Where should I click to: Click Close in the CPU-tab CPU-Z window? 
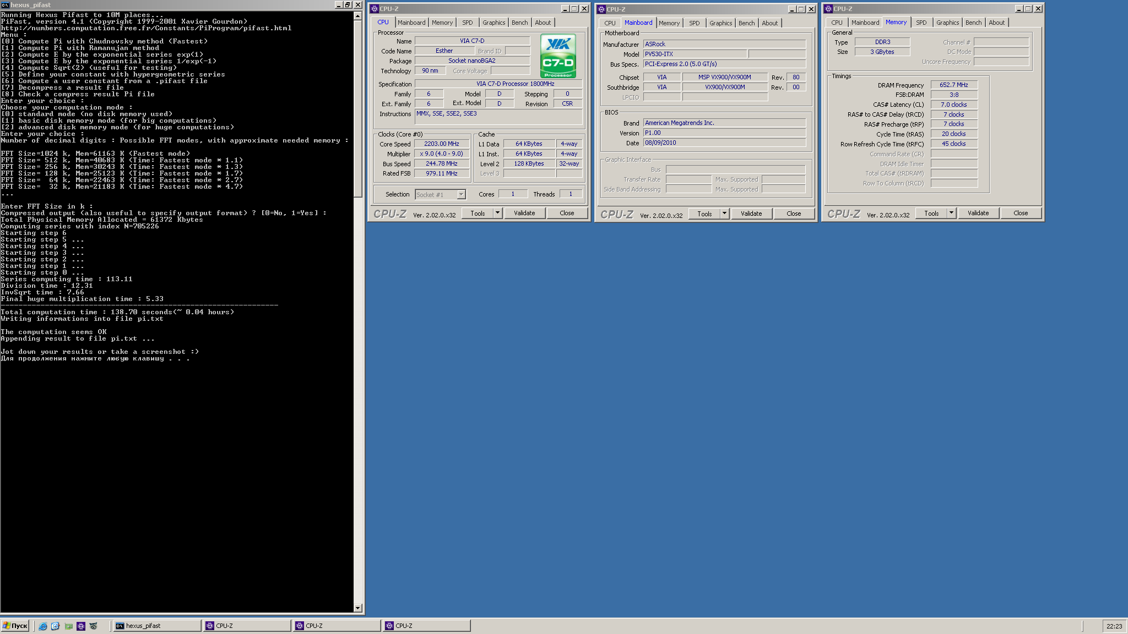[567, 213]
